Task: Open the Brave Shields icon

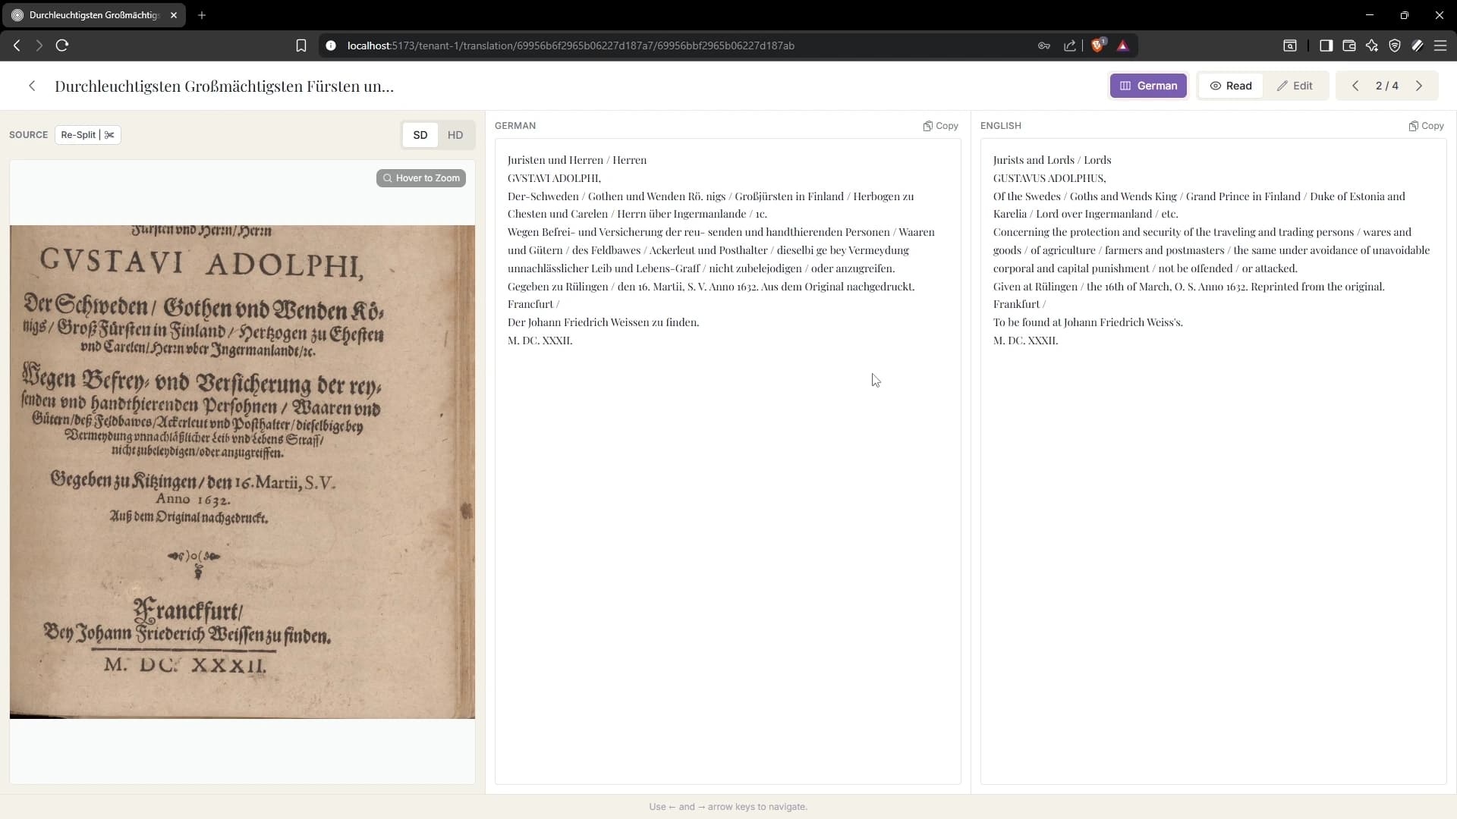Action: [x=1099, y=45]
